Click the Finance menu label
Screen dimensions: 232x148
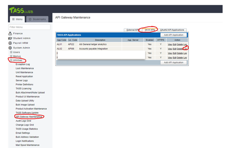[x=18, y=34]
